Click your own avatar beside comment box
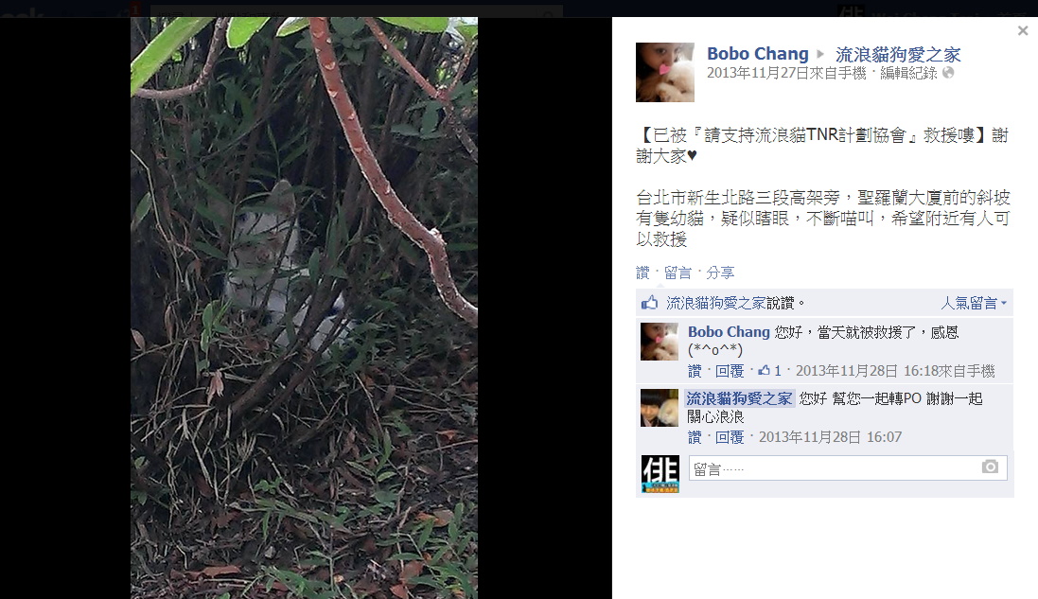The image size is (1038, 599). click(x=660, y=474)
